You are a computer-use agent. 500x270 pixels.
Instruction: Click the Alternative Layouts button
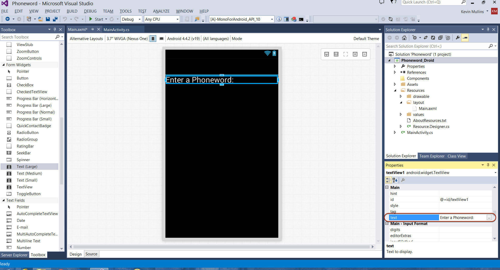(86, 39)
